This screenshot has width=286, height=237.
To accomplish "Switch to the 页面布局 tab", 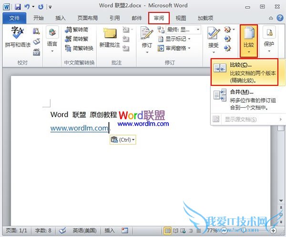I will [x=88, y=18].
